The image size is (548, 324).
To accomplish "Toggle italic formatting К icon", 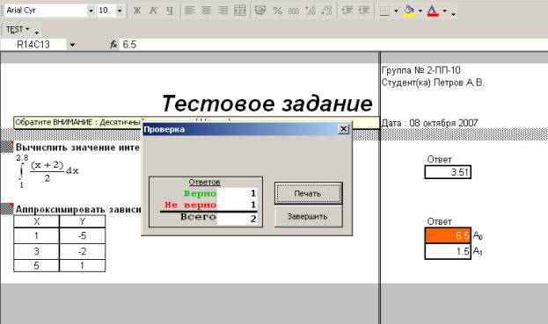I will click(x=153, y=11).
